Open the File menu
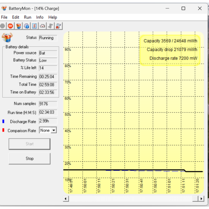The height and width of the screenshot is (209, 209). point(4,17)
